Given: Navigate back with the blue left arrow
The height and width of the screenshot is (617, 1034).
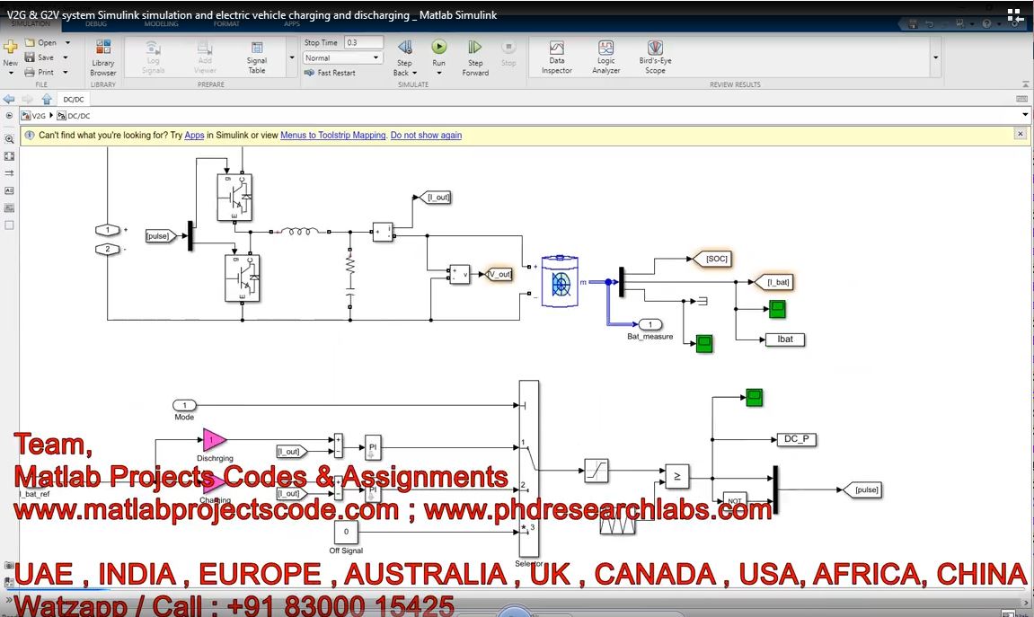Looking at the screenshot, I should coord(9,99).
